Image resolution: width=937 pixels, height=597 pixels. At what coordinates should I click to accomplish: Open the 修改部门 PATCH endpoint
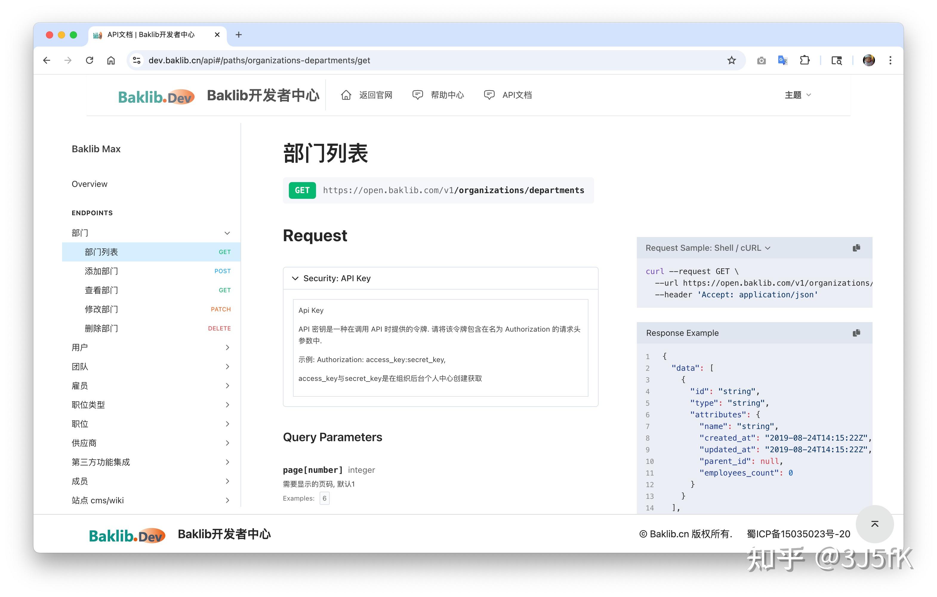[151, 309]
